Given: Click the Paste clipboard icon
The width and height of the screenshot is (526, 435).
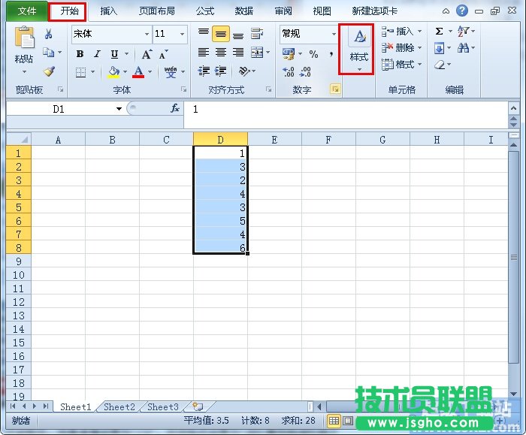Looking at the screenshot, I should [x=24, y=37].
